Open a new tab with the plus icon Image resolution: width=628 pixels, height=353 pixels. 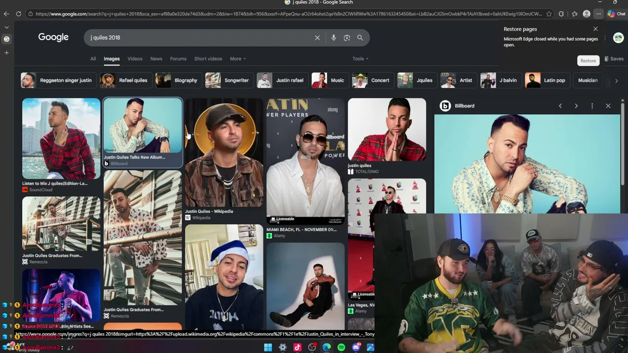(6, 52)
